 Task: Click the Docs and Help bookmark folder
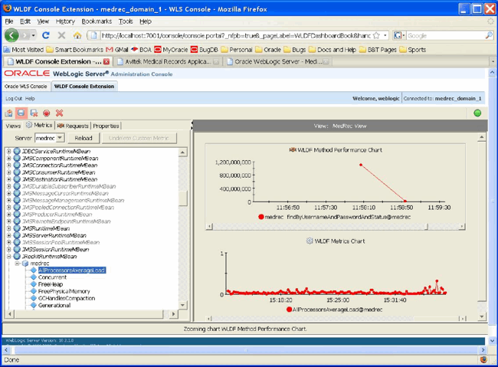[333, 50]
